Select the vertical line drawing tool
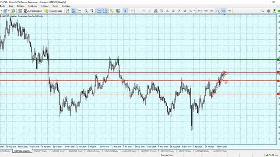Viewport: 280px width, 157px height. (x=138, y=11)
